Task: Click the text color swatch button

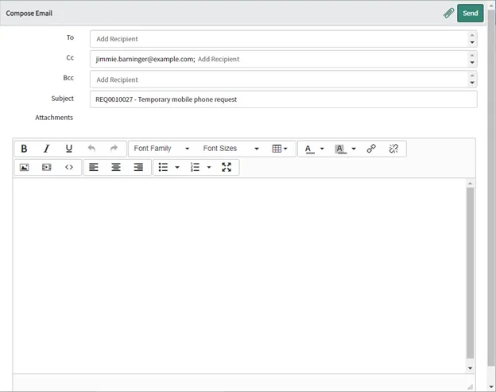Action: pyautogui.click(x=309, y=149)
